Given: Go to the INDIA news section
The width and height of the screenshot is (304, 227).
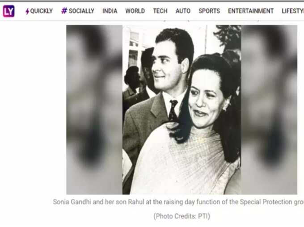Looking at the screenshot, I should pos(110,11).
